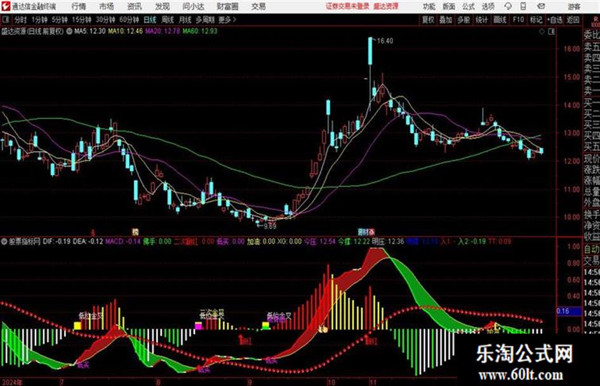
Task: Click the 多股 toolbar button
Action: (x=463, y=20)
